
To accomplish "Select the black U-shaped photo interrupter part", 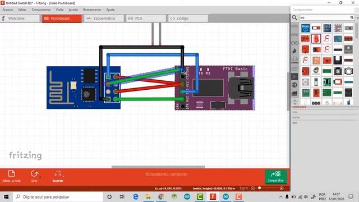I will tap(338, 60).
